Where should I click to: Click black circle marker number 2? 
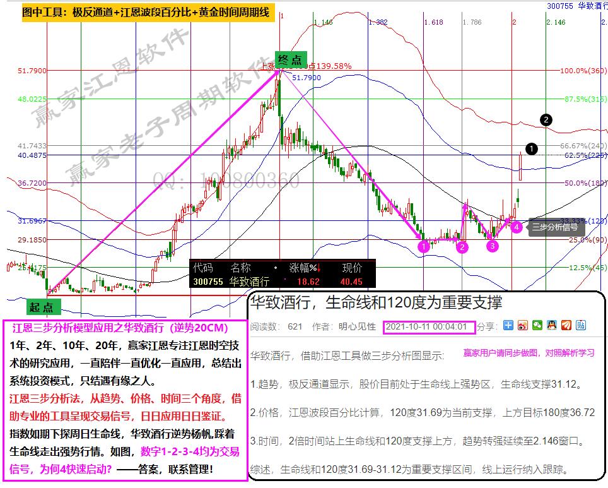(547, 119)
